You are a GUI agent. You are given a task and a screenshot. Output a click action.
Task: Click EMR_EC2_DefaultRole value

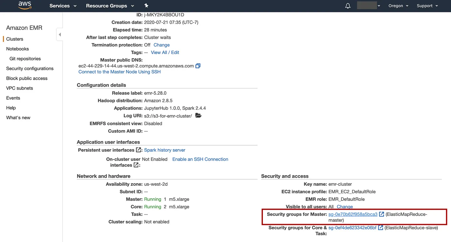click(x=352, y=192)
